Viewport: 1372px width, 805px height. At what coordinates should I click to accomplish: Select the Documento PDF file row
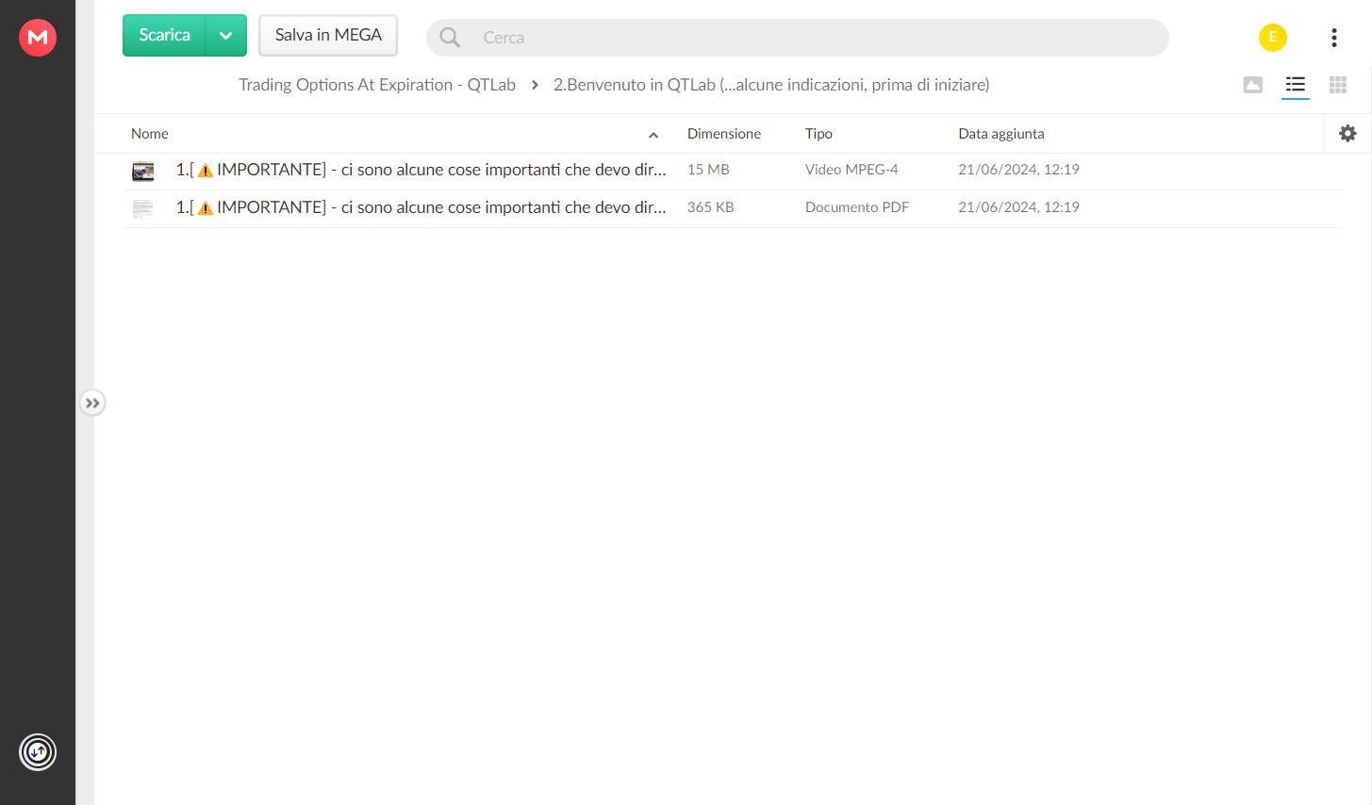pyautogui.click(x=734, y=208)
